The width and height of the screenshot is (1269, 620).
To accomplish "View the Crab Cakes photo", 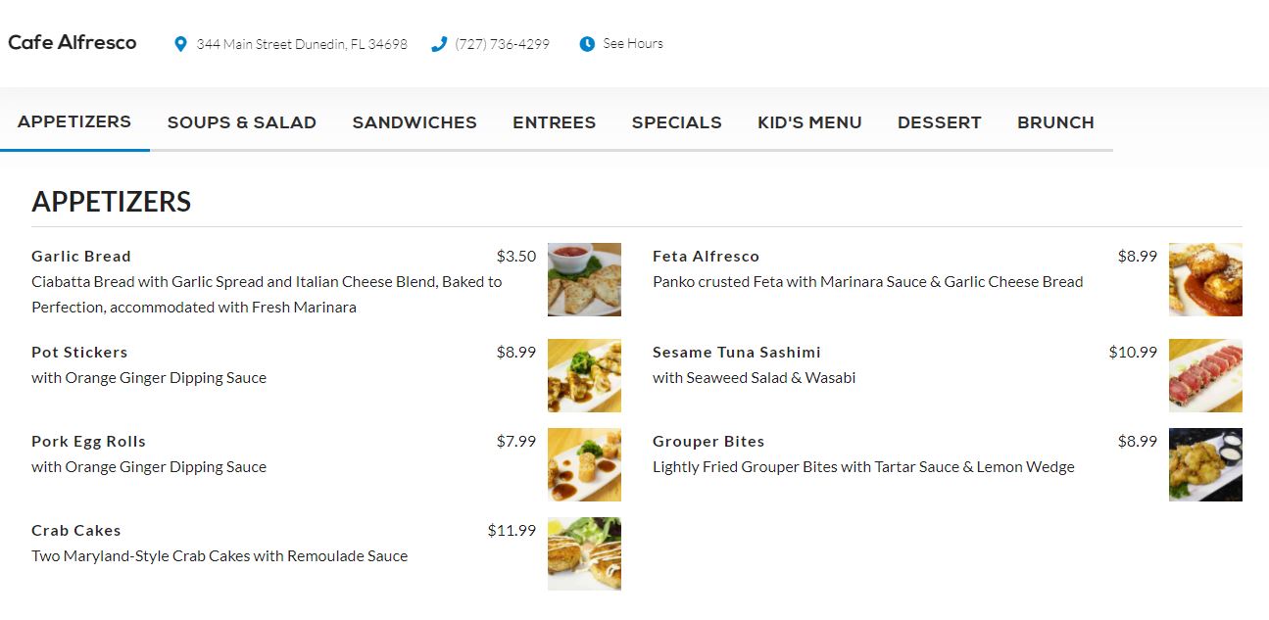I will click(x=584, y=554).
